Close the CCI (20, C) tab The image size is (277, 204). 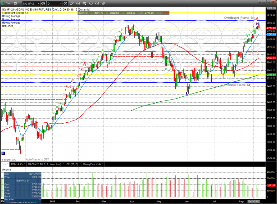[x=80, y=164]
